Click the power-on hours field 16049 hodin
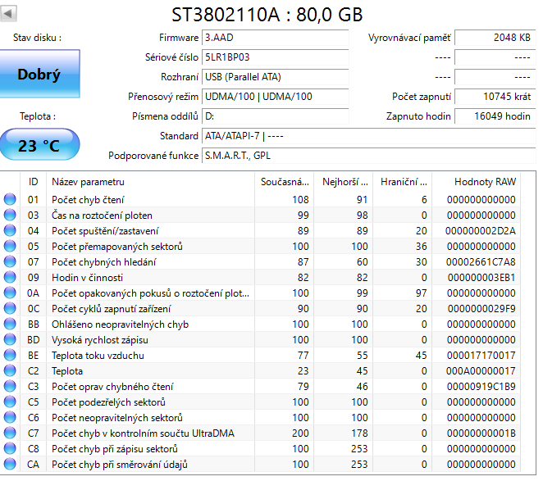This screenshot has width=543, height=481. (495, 116)
